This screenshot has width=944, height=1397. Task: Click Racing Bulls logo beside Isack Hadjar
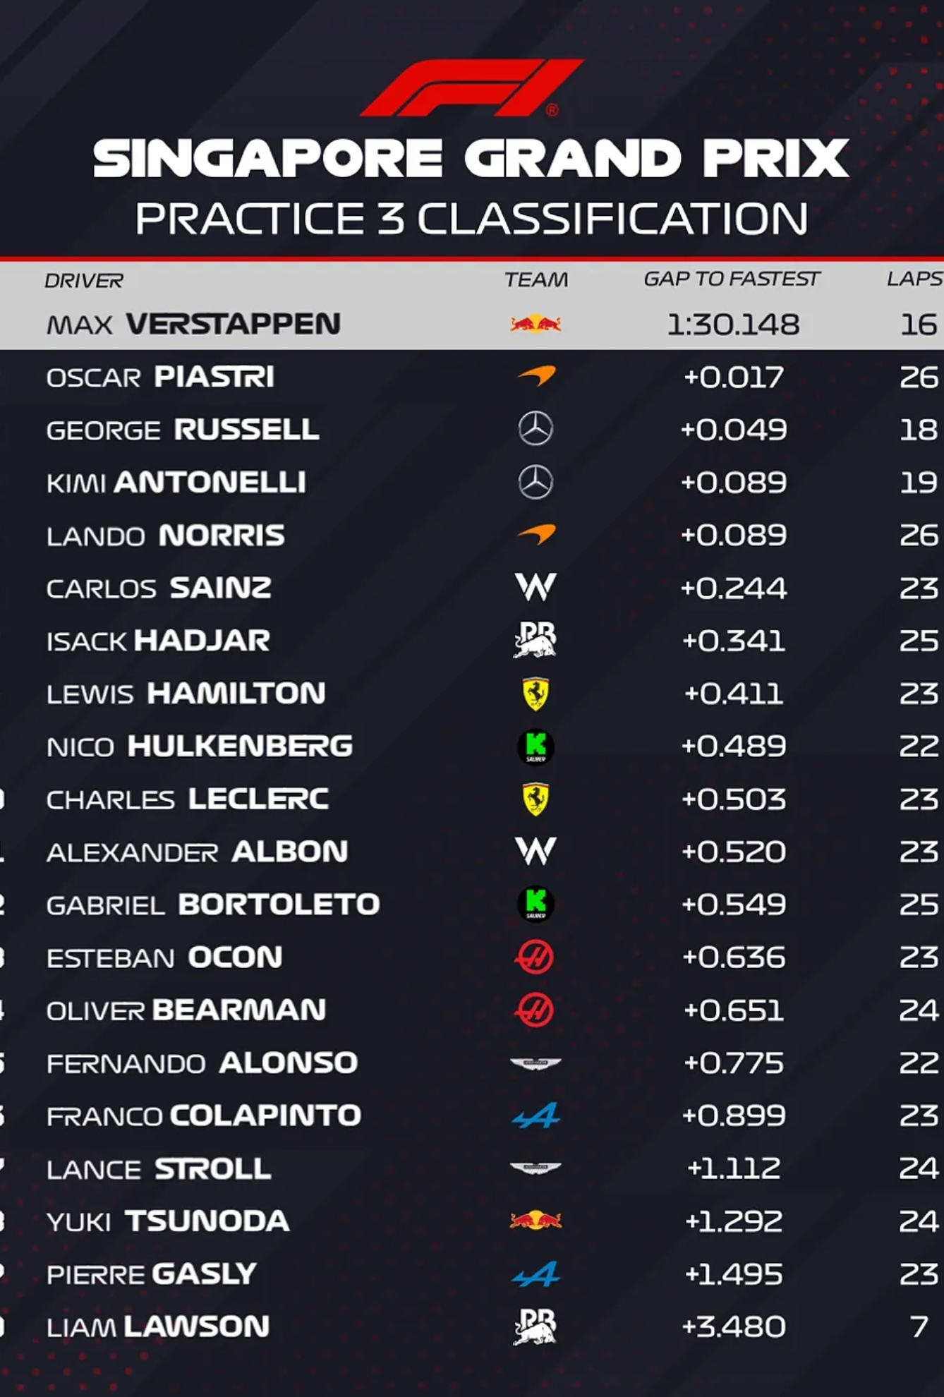tap(535, 640)
